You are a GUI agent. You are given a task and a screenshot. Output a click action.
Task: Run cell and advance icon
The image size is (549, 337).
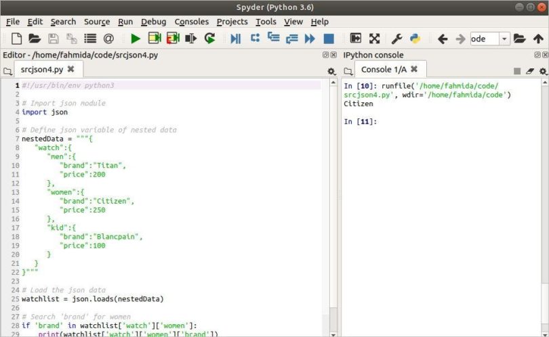point(173,38)
